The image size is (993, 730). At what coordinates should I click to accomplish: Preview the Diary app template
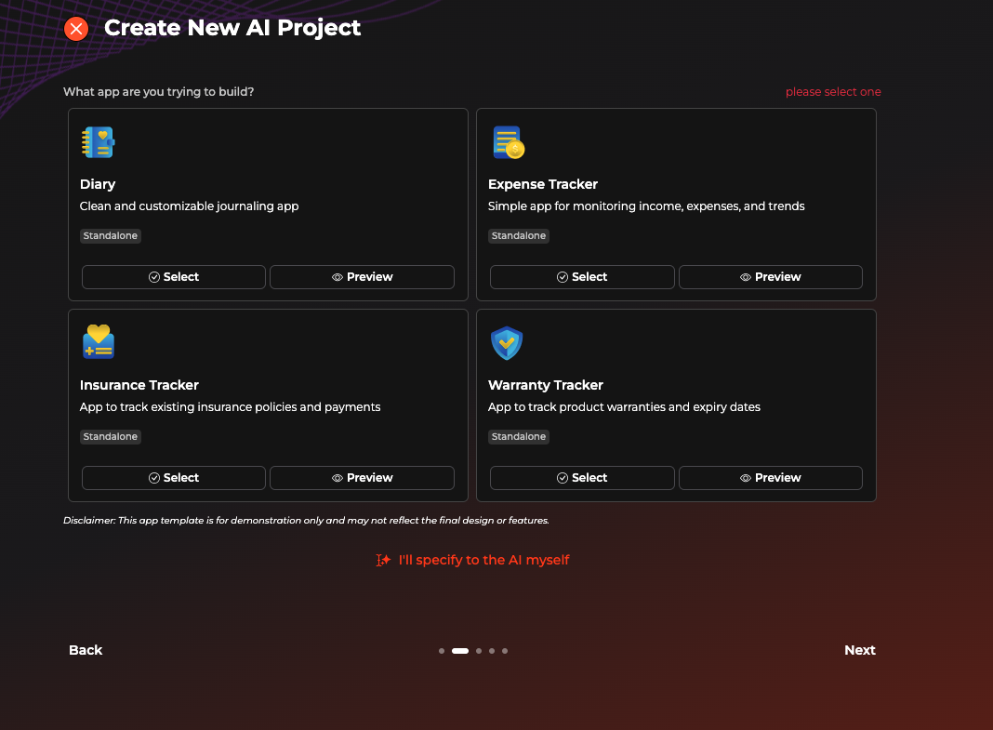(x=362, y=277)
